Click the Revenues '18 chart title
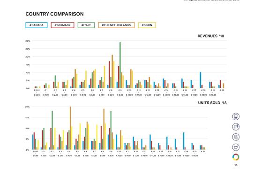This screenshot has width=253, height=169. [x=211, y=36]
